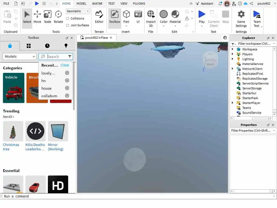This screenshot has width=277, height=208.
Task: Choose the Rotate tool
Action: point(58,17)
